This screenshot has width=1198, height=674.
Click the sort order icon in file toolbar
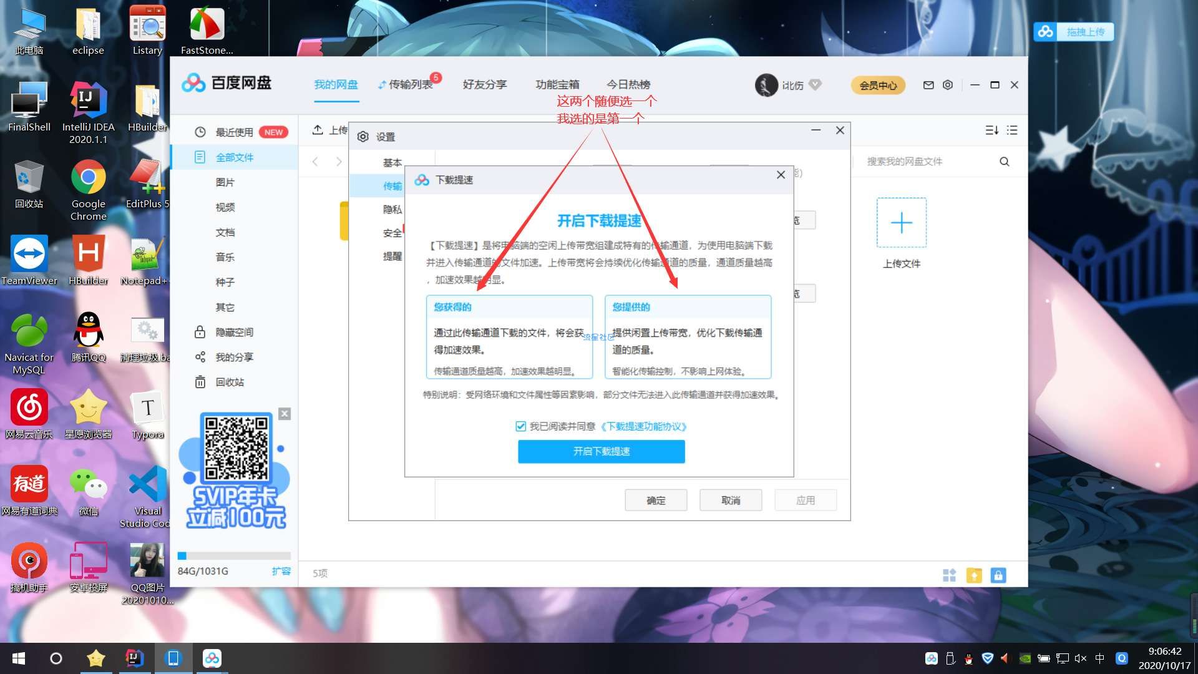(x=991, y=130)
